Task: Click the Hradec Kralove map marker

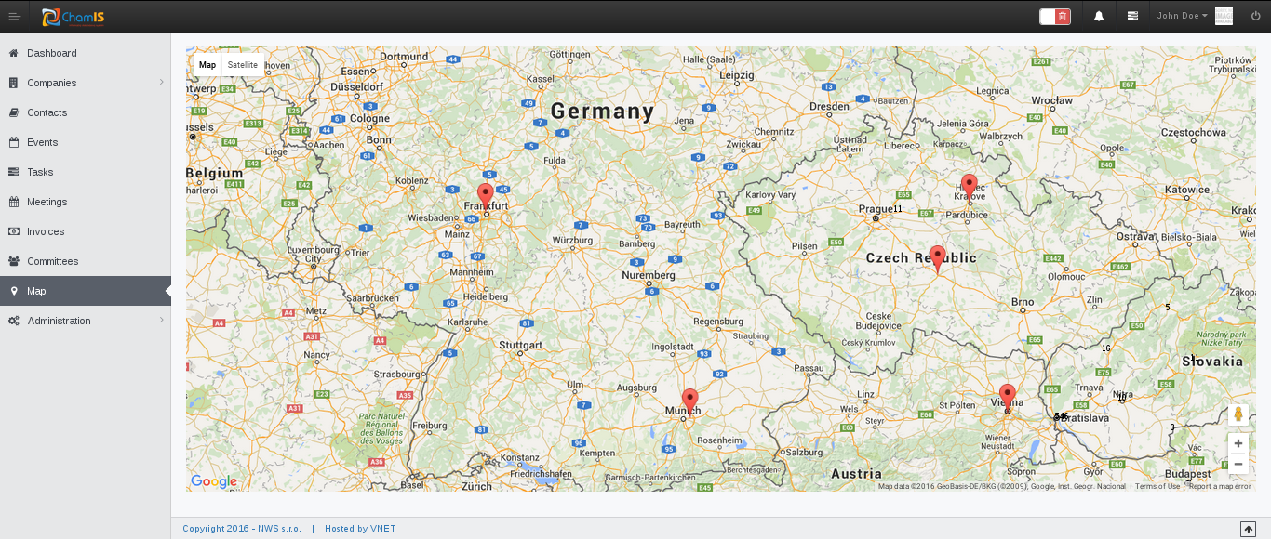Action: [969, 187]
